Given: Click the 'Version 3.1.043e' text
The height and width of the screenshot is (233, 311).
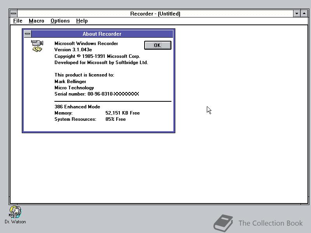Looking at the screenshot, I should click(73, 50).
